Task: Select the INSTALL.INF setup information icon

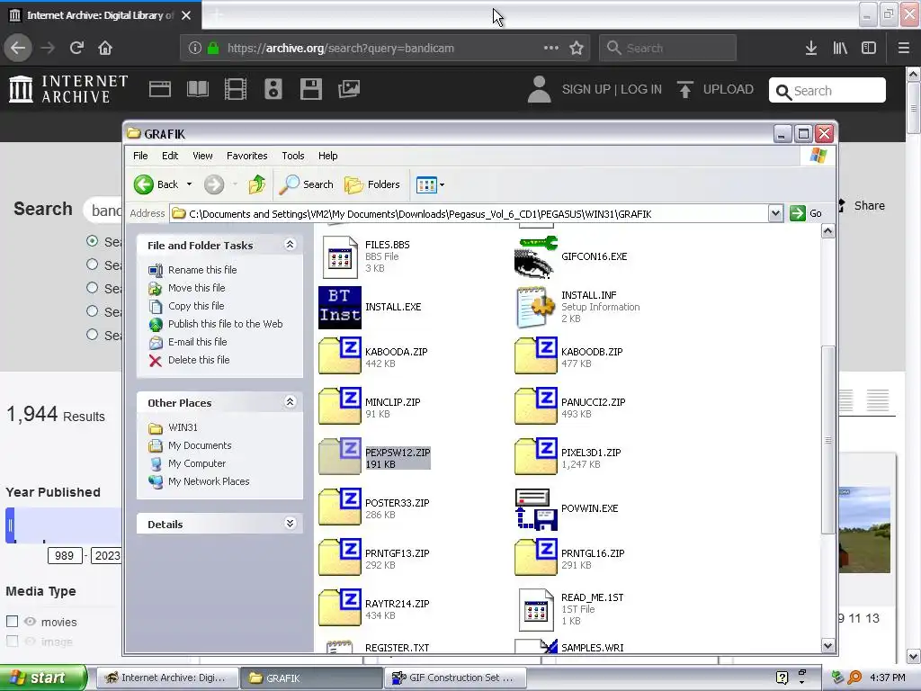Action: click(534, 308)
